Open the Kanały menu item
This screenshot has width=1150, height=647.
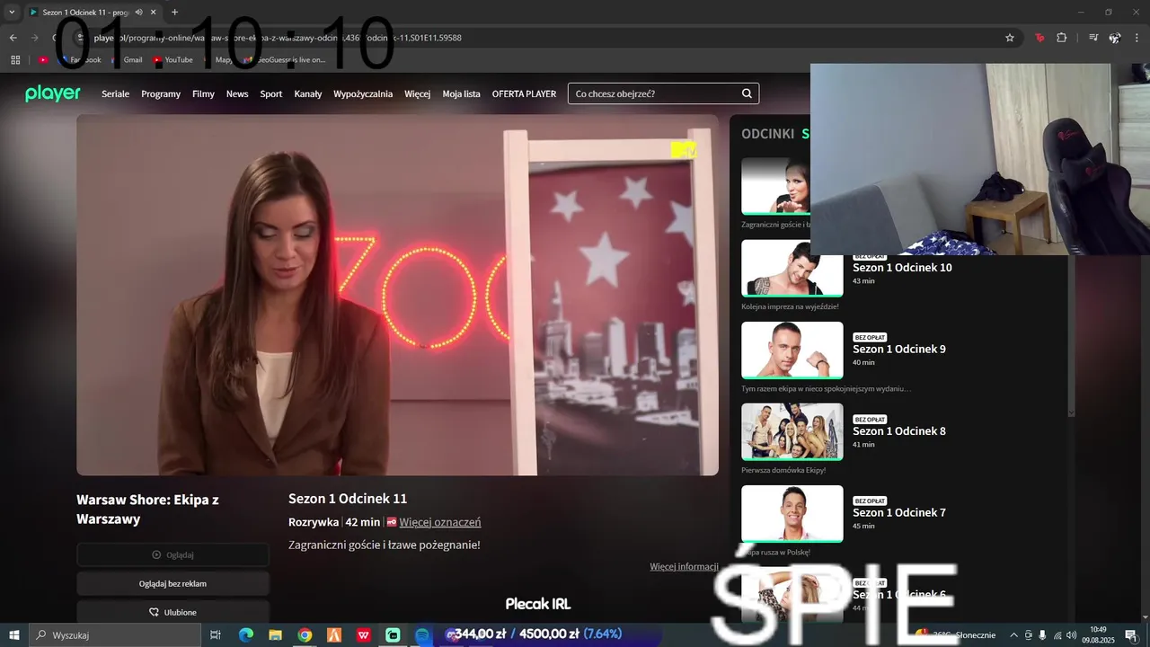[x=308, y=93]
